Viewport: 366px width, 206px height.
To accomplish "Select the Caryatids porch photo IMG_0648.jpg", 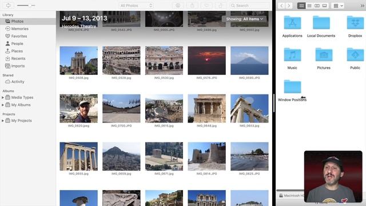I will [x=207, y=108].
